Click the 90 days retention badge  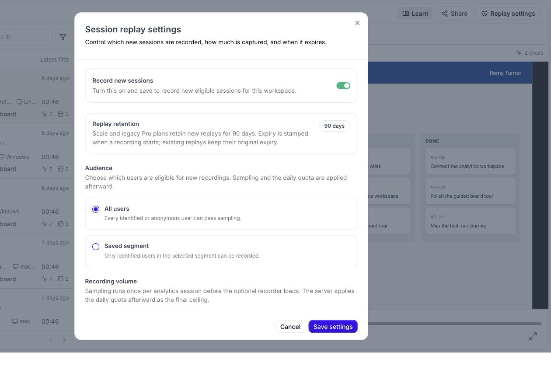[x=334, y=126]
